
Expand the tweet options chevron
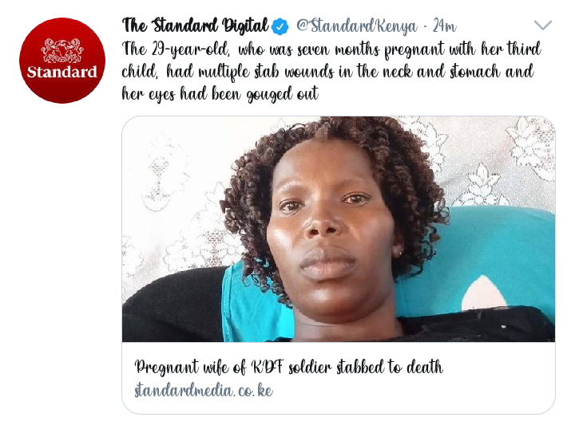coord(543,25)
